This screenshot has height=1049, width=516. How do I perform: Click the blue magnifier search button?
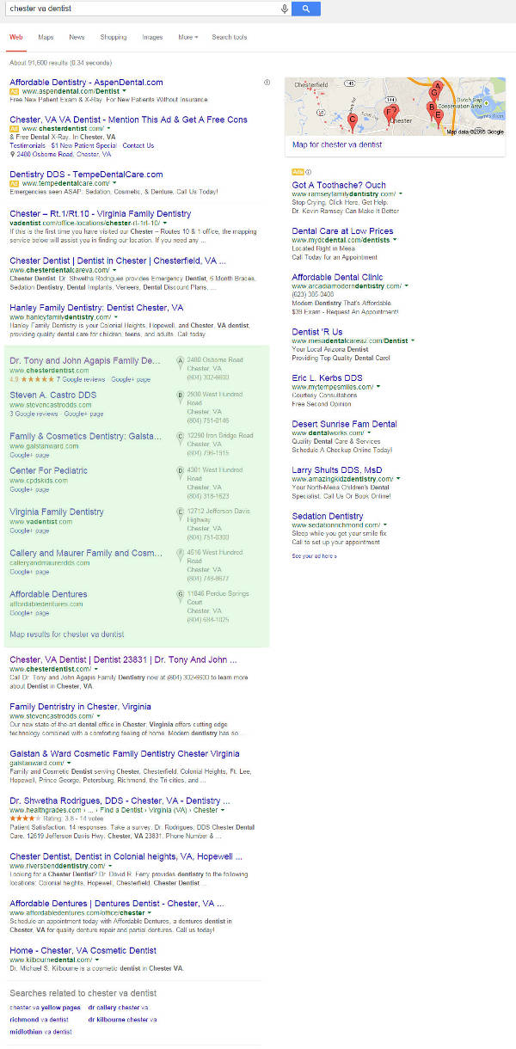[x=306, y=9]
